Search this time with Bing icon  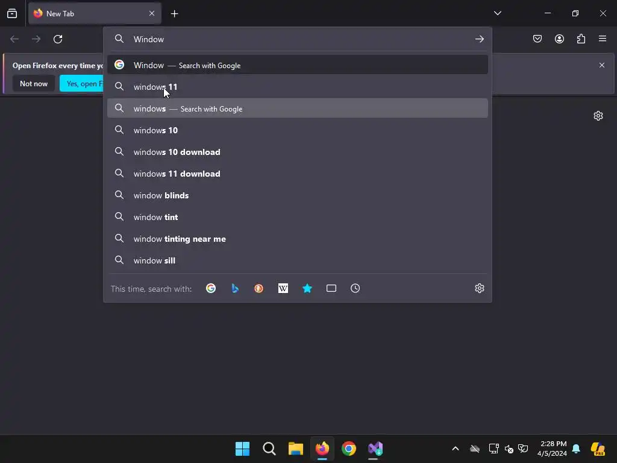point(235,288)
